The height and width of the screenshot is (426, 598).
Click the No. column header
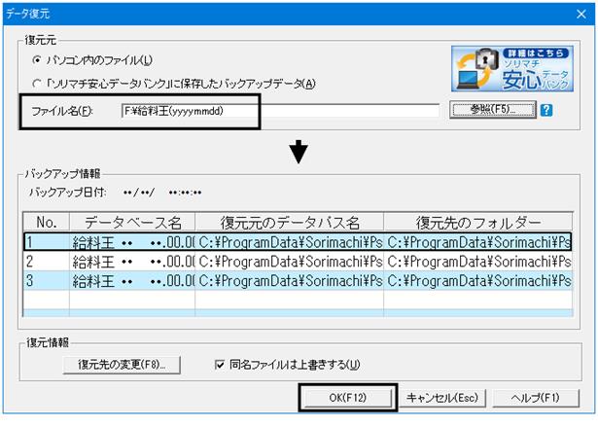(47, 223)
